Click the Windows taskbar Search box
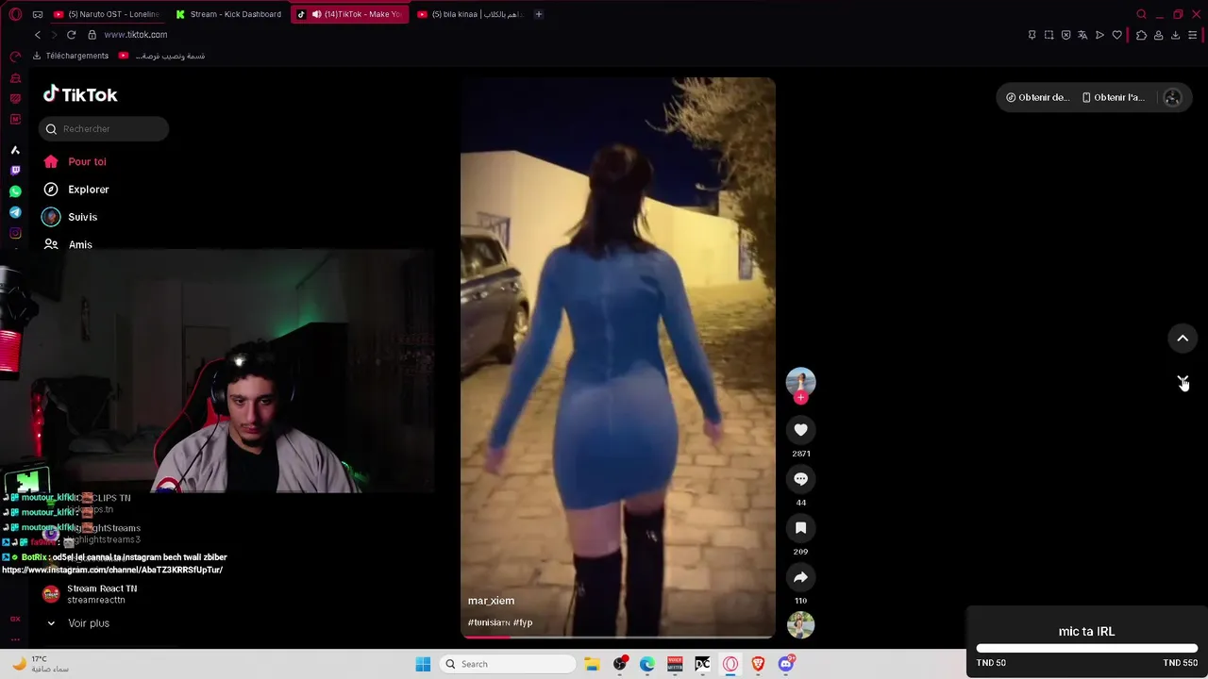Image resolution: width=1208 pixels, height=679 pixels. pos(509,664)
